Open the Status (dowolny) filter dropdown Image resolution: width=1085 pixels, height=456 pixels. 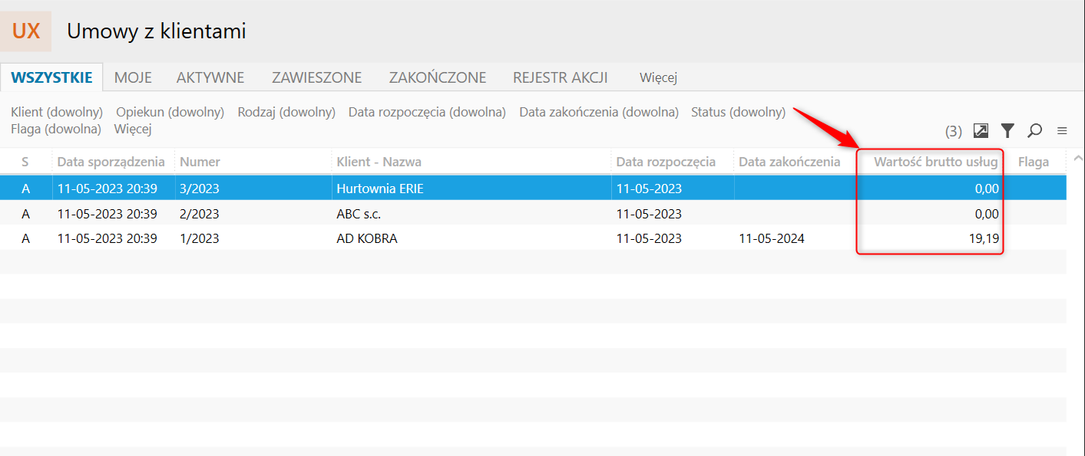738,112
